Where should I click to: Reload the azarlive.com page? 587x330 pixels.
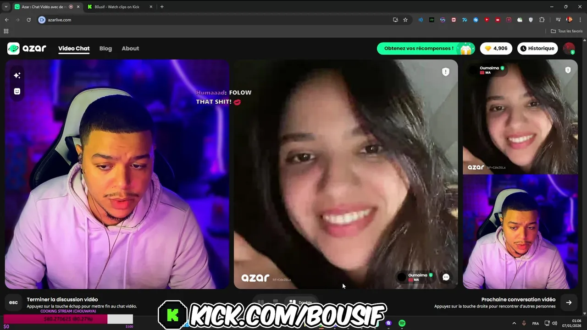[x=28, y=20]
